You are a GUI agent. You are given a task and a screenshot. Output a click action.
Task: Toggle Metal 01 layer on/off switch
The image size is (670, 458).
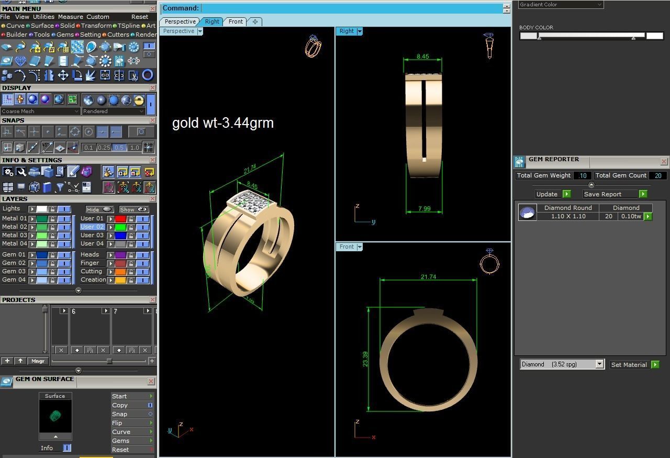click(64, 218)
